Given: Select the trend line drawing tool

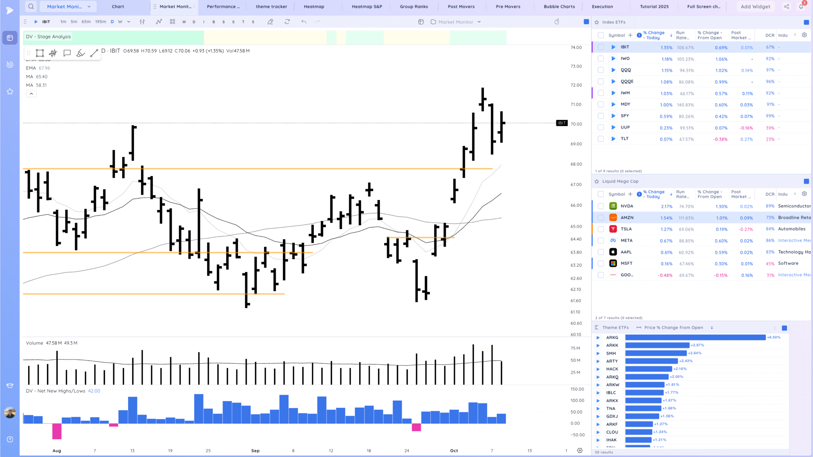Looking at the screenshot, I should [94, 53].
